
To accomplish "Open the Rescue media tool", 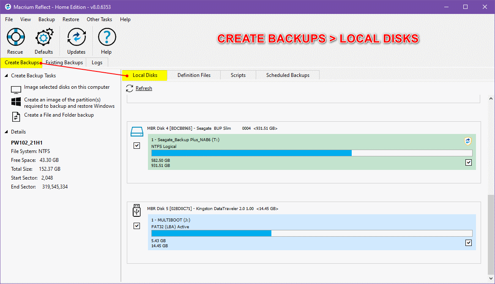I will (16, 41).
